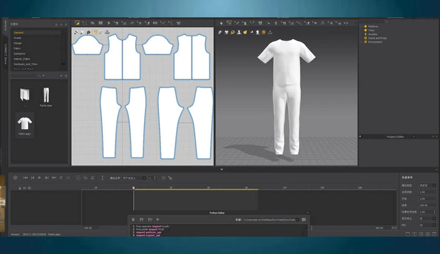Toggle the lock icon in timeline header
Viewport: 440px width, 254px height.
[19, 188]
